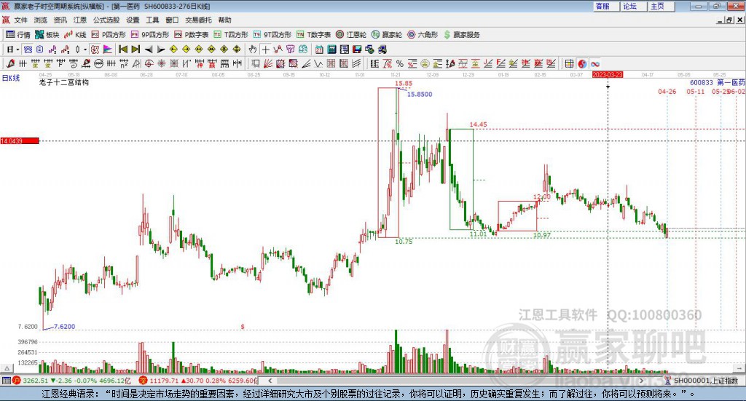Open the 赢家轮 wheel tool
This screenshot has height=401, width=746.
point(387,35)
